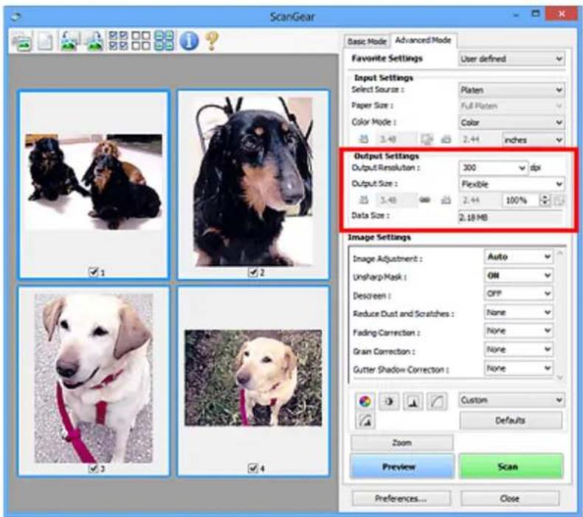This screenshot has width=583, height=517.
Task: Toggle the checkbox for image 3
Action: pyautogui.click(x=93, y=468)
